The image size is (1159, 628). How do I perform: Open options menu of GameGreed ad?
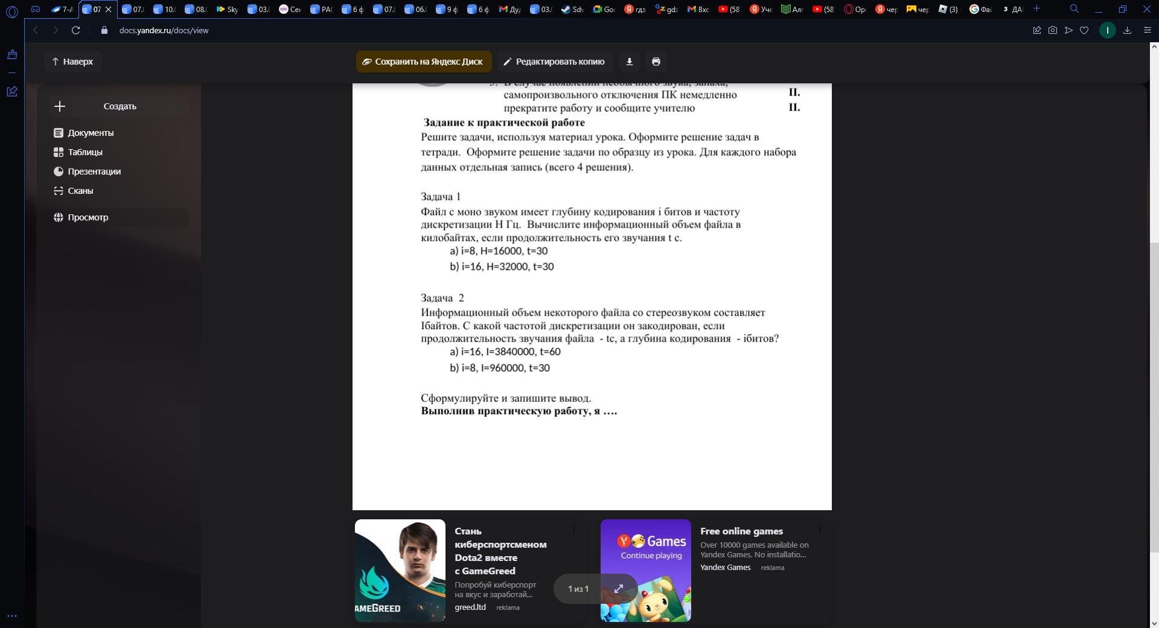tap(574, 529)
